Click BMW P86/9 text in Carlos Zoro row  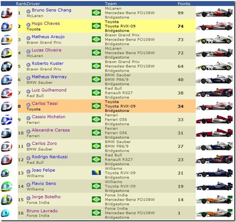(x=117, y=146)
